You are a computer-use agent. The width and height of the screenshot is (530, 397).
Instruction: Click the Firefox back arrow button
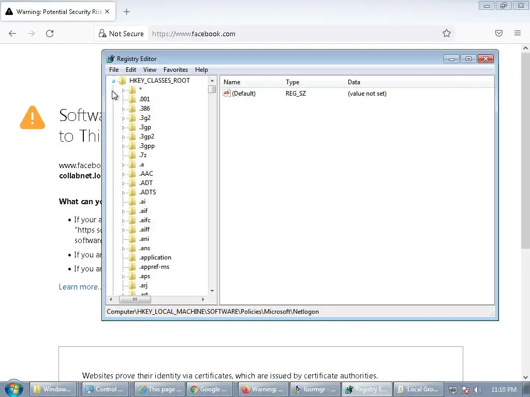pos(12,34)
